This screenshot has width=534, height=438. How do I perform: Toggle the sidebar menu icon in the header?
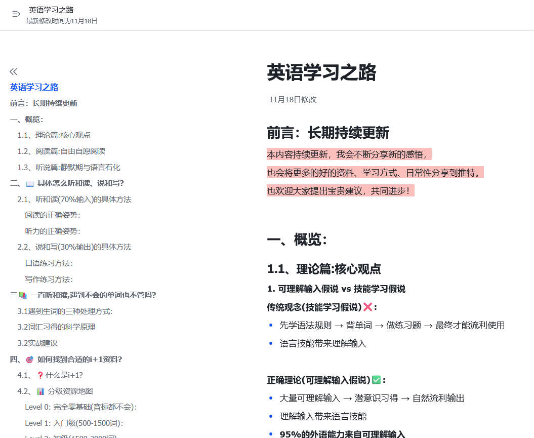click(16, 14)
